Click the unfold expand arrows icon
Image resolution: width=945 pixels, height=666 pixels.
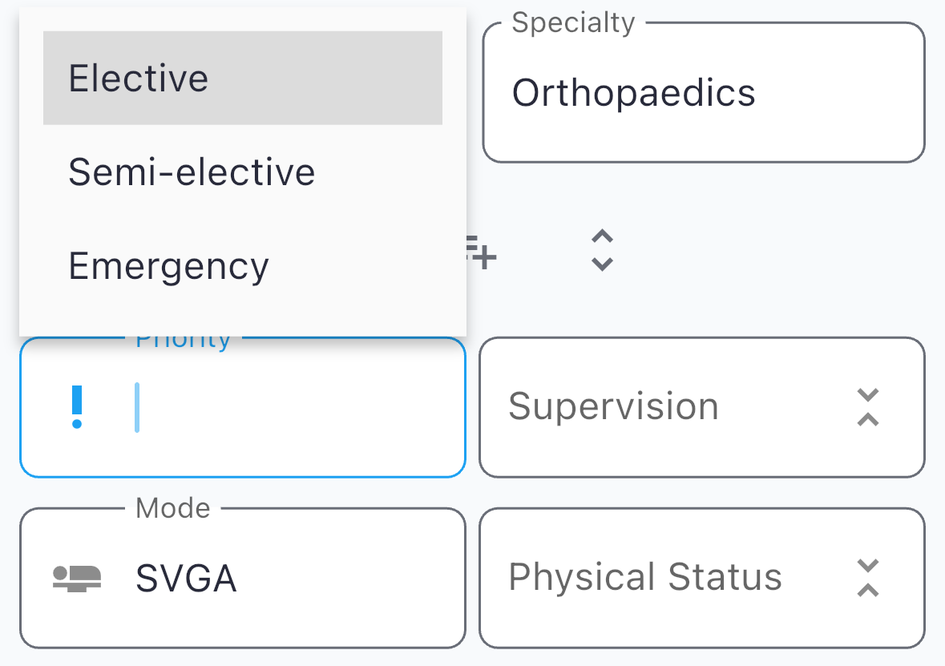(x=602, y=250)
